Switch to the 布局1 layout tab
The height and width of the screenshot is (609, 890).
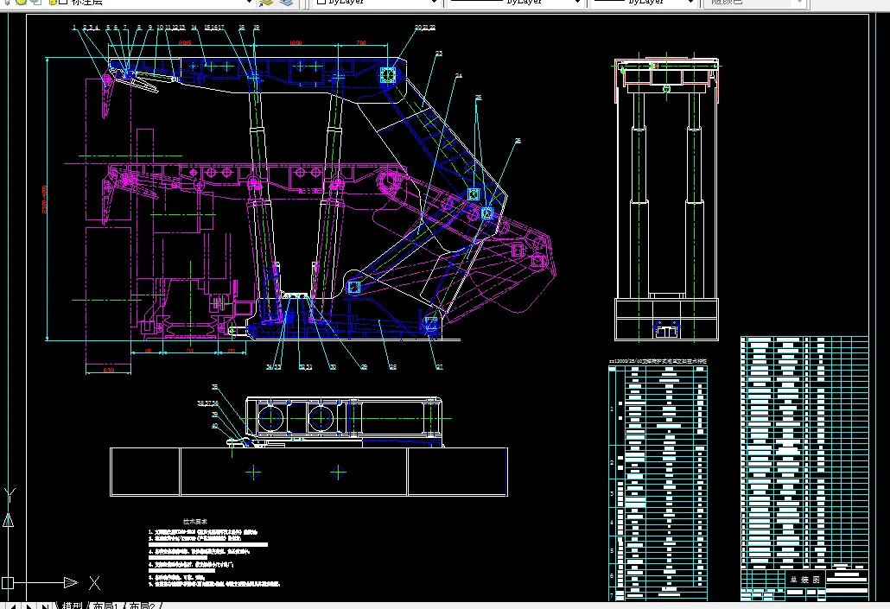[x=105, y=606]
